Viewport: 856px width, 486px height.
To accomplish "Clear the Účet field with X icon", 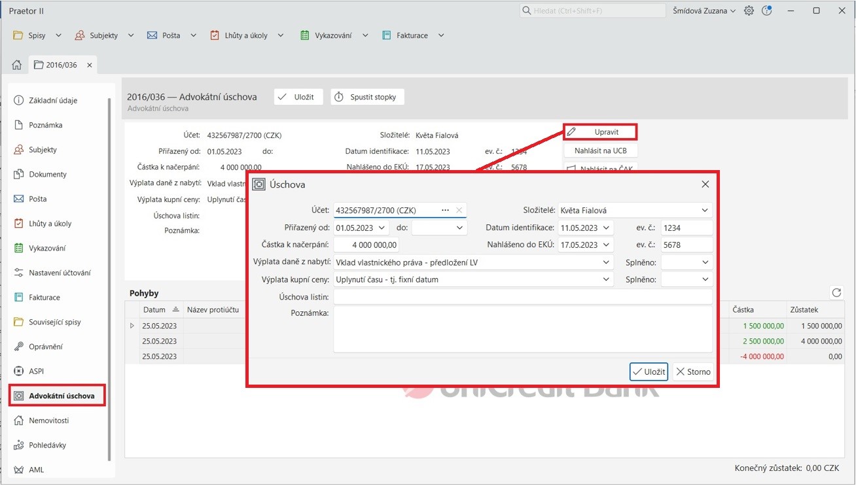I will [x=459, y=211].
